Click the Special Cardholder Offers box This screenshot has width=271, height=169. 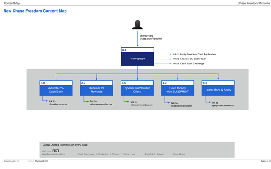coord(137,88)
